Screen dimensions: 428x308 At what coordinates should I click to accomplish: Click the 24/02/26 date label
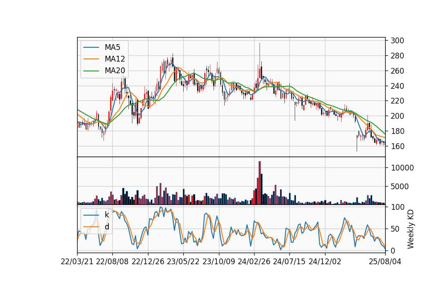pos(254,262)
